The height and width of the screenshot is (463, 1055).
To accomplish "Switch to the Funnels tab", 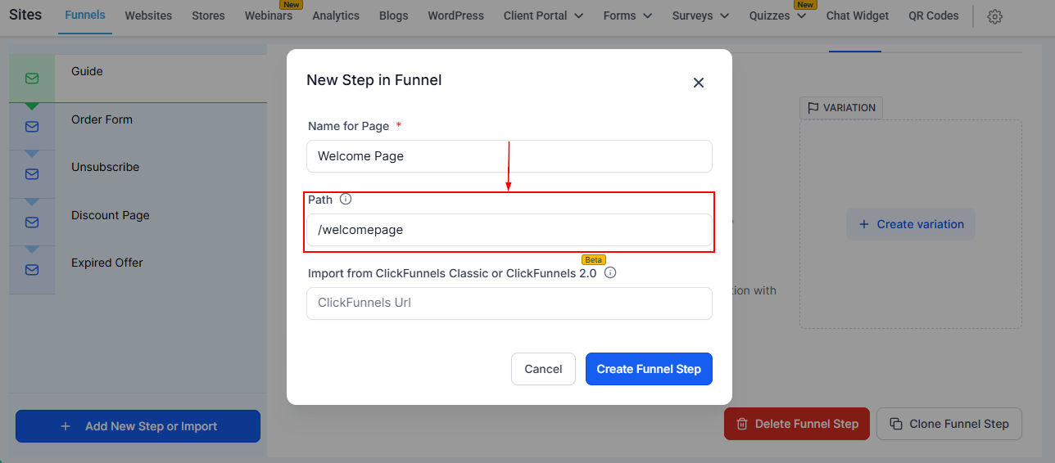I will pos(85,15).
